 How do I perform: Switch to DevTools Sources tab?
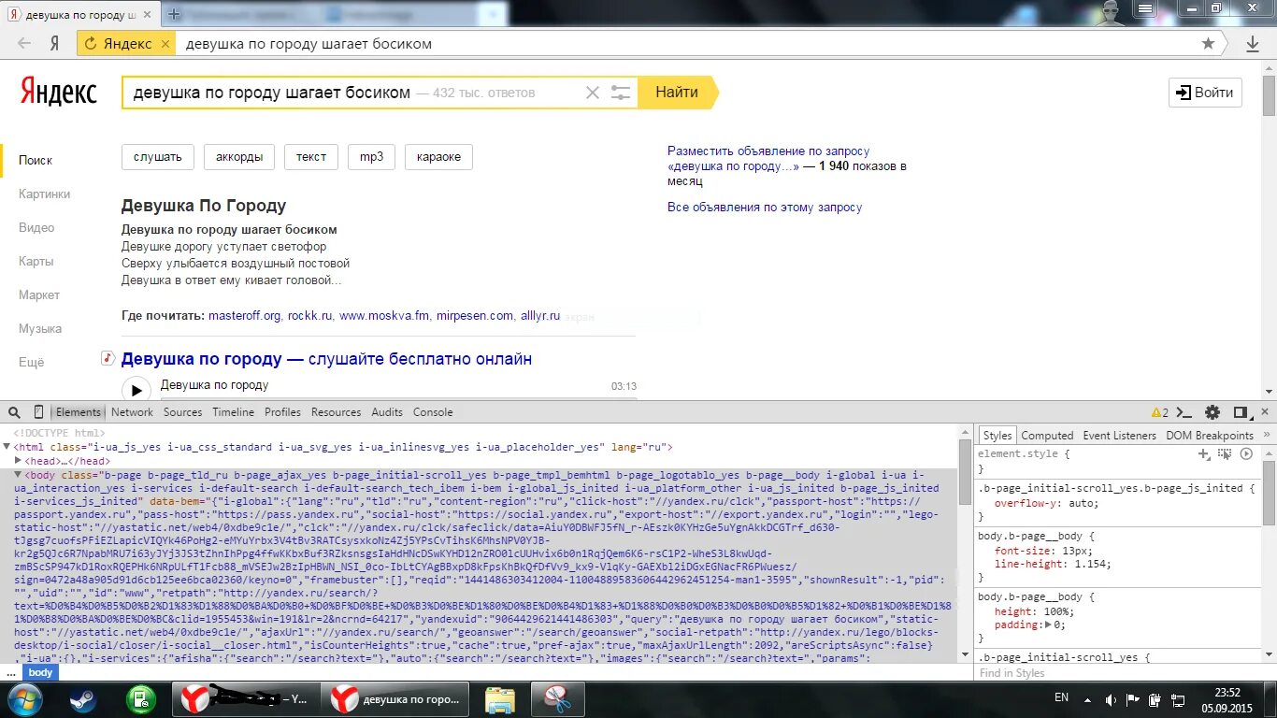click(182, 412)
